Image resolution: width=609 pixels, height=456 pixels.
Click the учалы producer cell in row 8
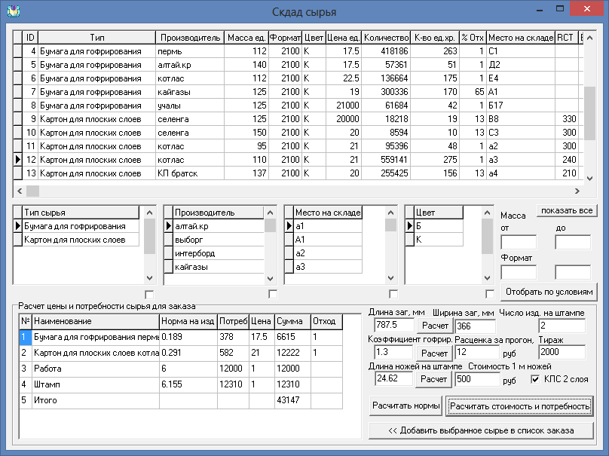click(x=189, y=106)
